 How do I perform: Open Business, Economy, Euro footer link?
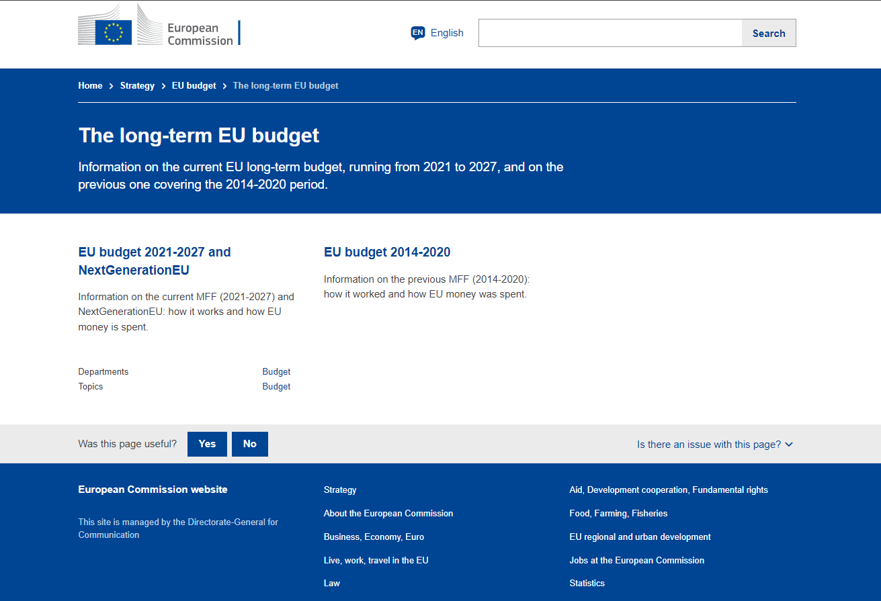(x=374, y=537)
